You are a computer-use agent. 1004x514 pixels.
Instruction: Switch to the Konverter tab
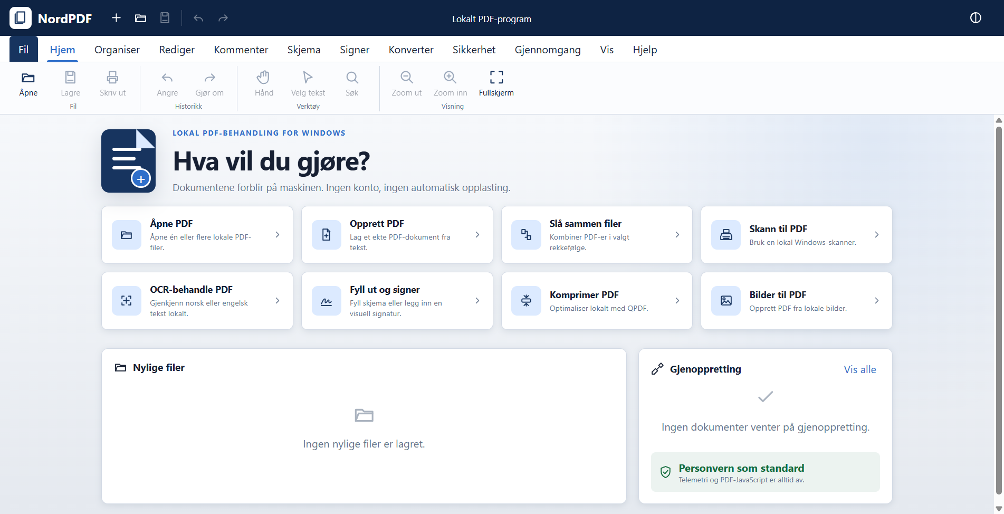[411, 49]
